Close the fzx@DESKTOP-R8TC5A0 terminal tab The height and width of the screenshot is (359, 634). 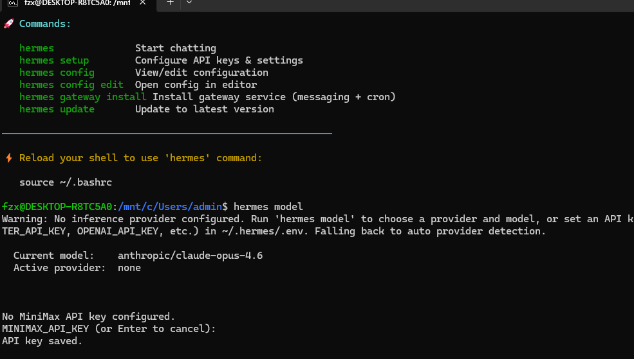point(143,3)
